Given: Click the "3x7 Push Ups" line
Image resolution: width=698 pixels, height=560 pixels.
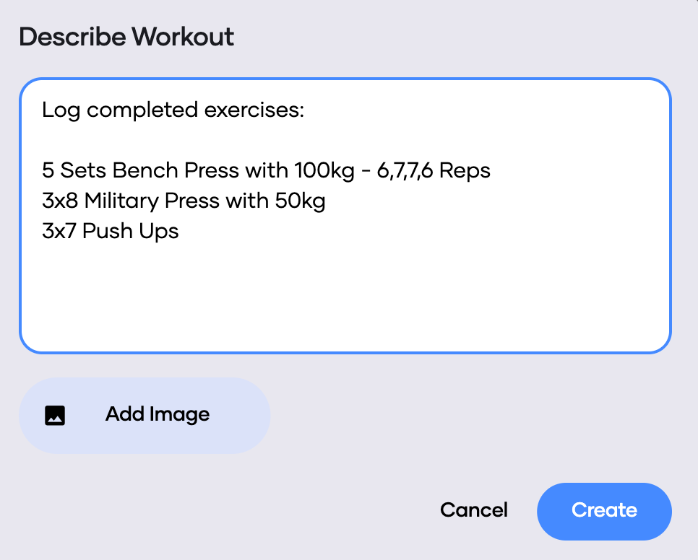Looking at the screenshot, I should pyautogui.click(x=111, y=231).
